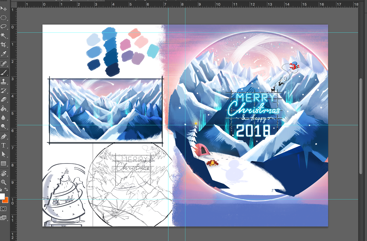
Task: Click the campfire in the illustration
Action: click(212, 163)
